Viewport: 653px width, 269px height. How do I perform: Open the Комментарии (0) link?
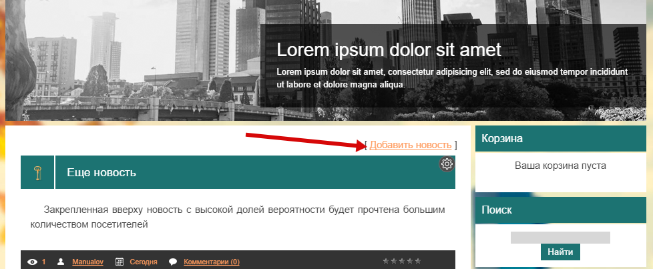click(x=211, y=262)
